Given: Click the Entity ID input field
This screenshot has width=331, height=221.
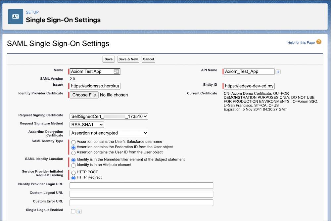Looking at the screenshot, I should [x=249, y=86].
